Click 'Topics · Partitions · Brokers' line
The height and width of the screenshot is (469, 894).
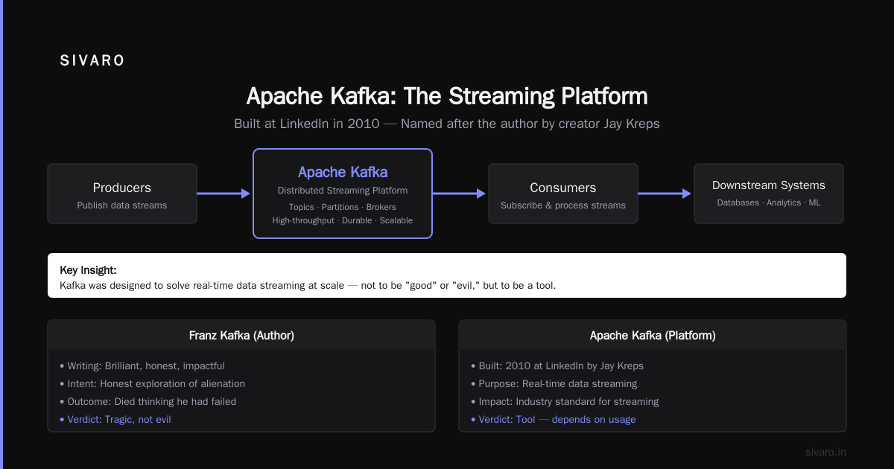point(343,207)
